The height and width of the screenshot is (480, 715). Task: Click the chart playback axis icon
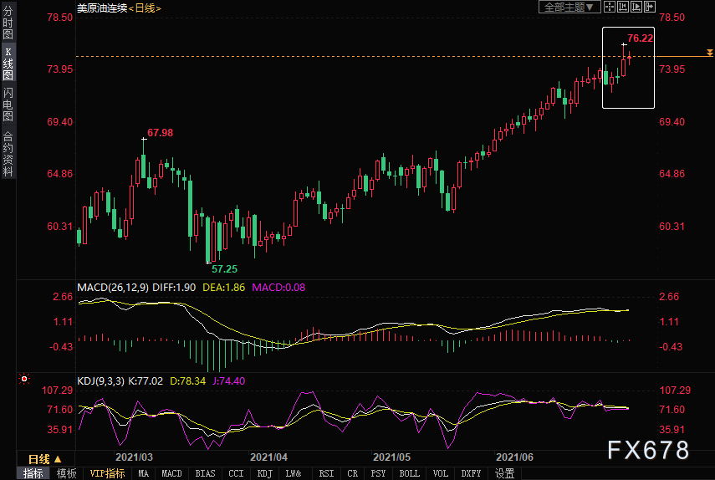[636, 7]
